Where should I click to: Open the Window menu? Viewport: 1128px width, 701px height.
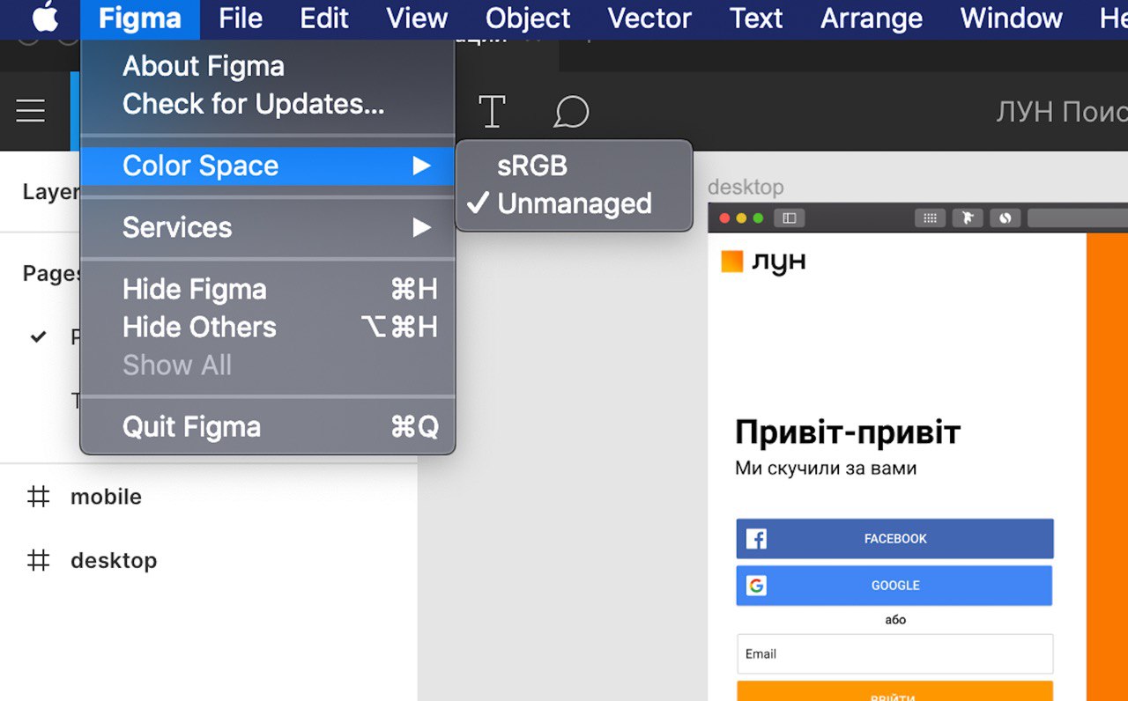click(1012, 18)
